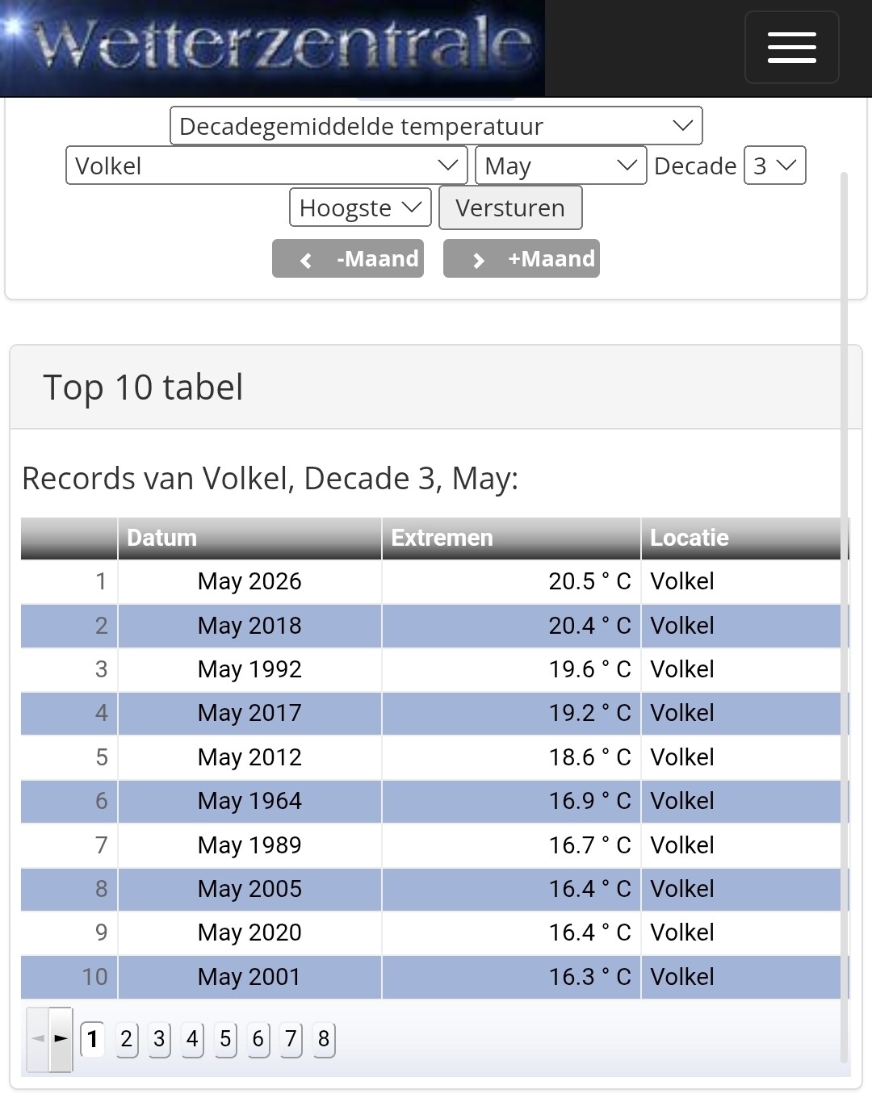Go to next month with +Maand
The width and height of the screenshot is (872, 1098).
(x=522, y=258)
